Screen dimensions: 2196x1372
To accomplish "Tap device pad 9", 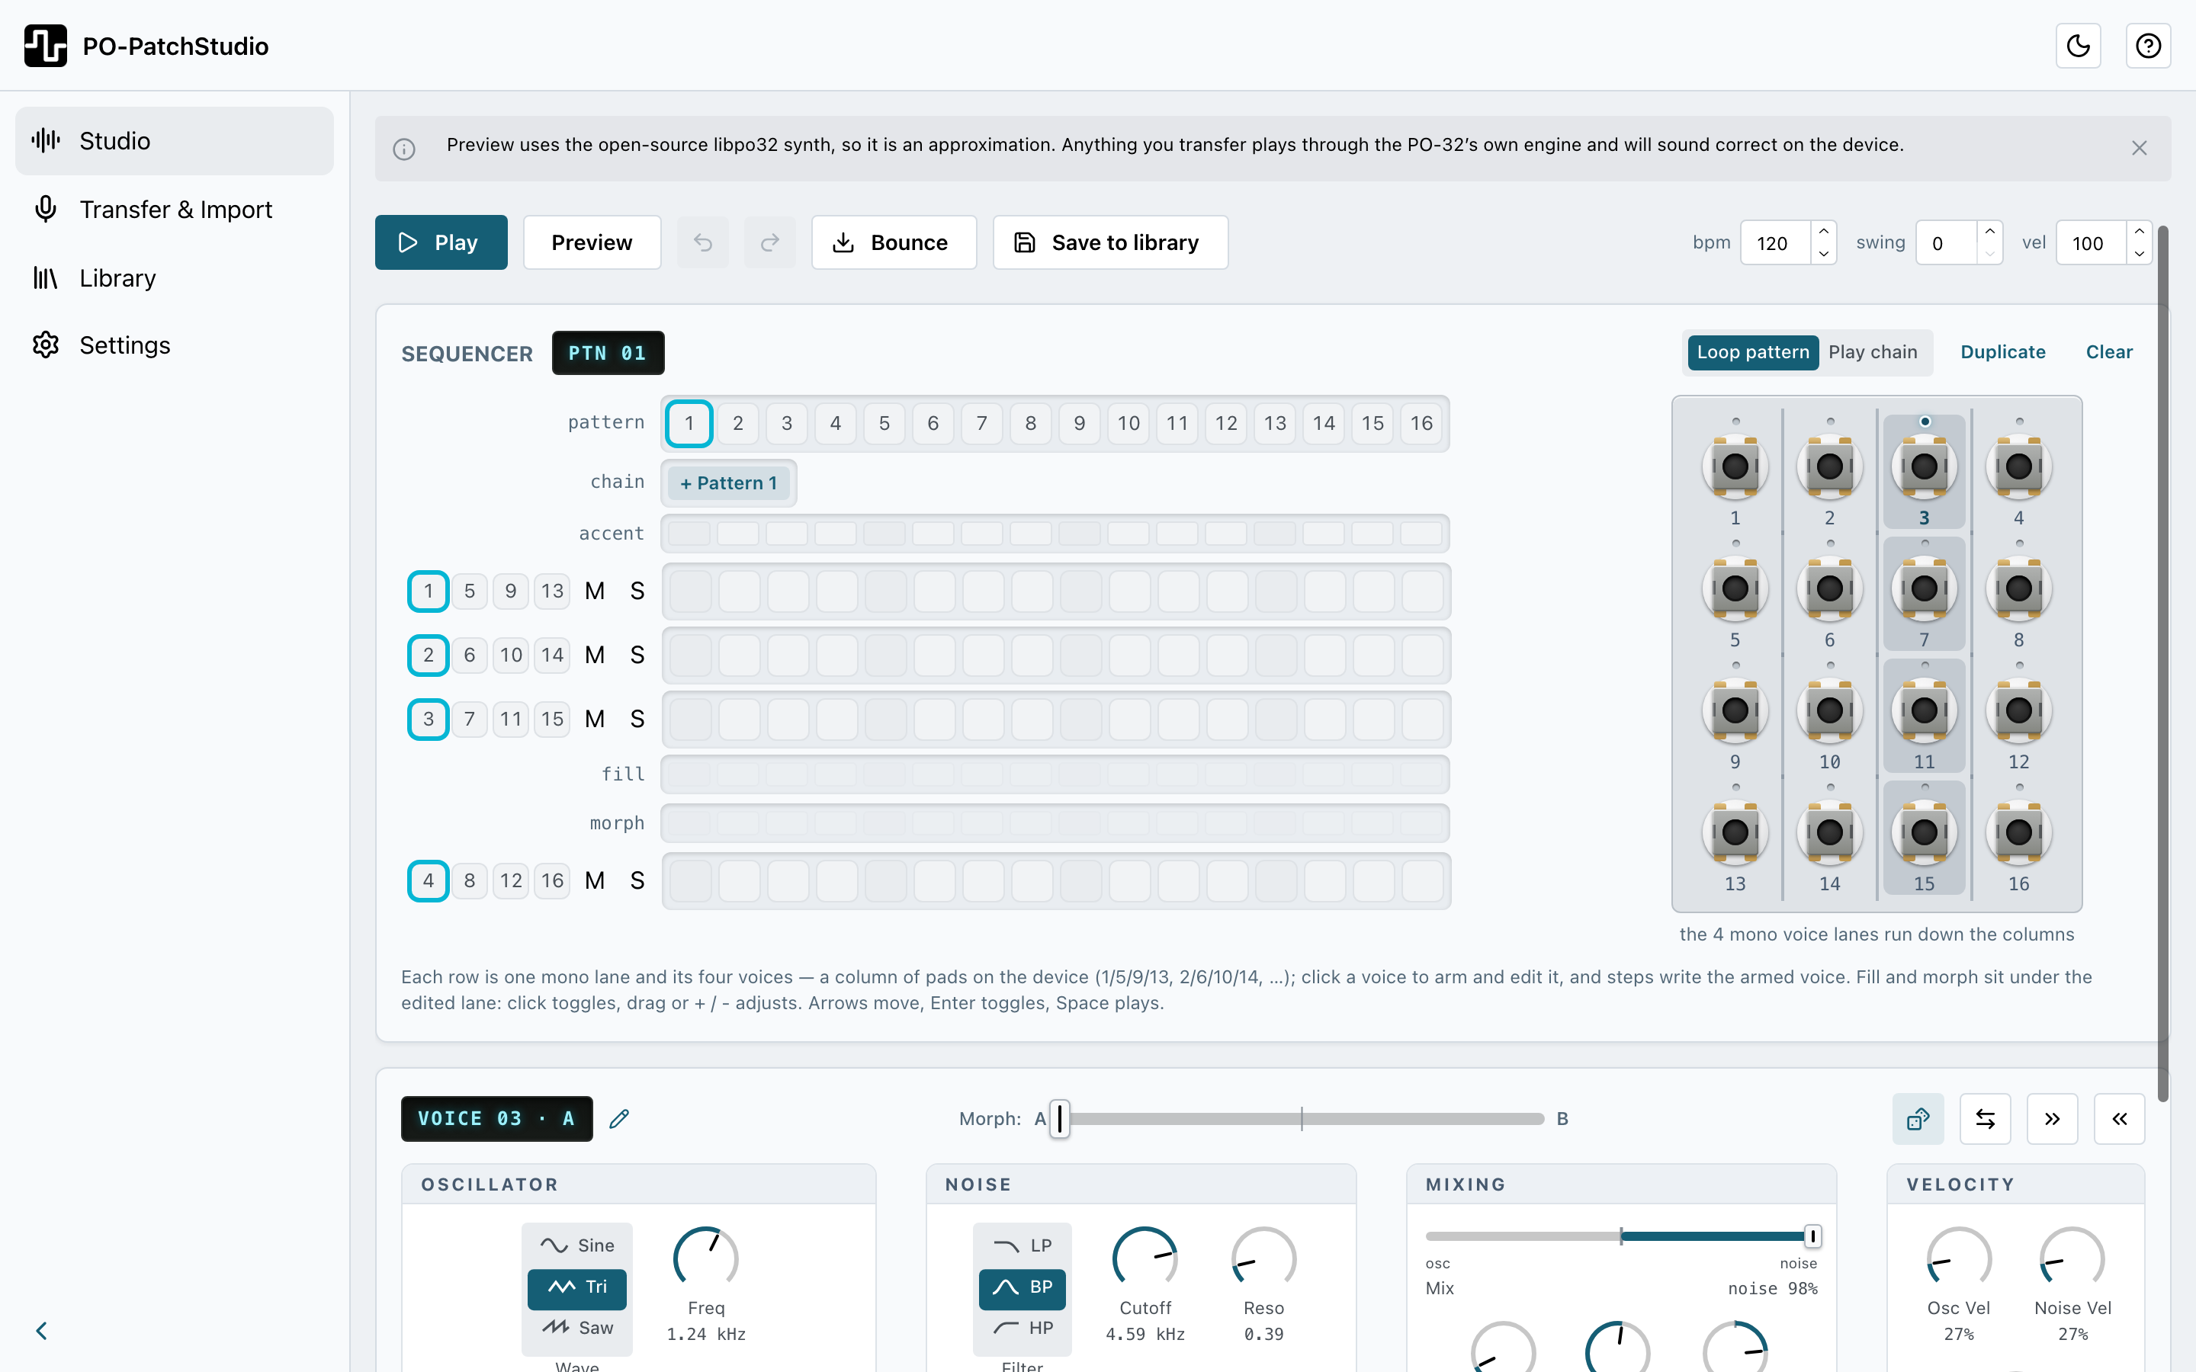I will pos(1735,710).
